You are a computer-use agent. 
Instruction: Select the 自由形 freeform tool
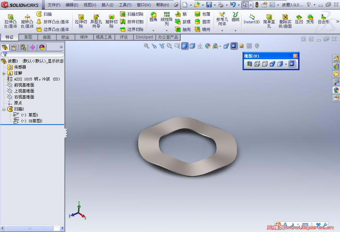click(x=323, y=19)
